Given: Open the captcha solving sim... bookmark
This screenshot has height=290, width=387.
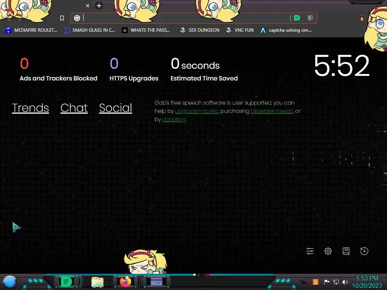Looking at the screenshot, I should pyautogui.click(x=286, y=30).
